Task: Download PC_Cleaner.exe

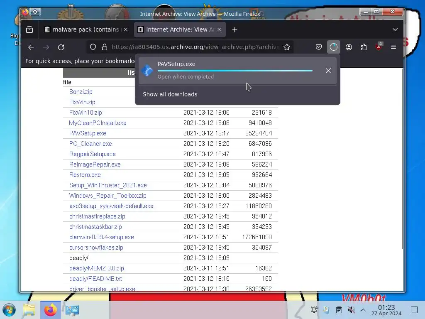Action: 90,144
